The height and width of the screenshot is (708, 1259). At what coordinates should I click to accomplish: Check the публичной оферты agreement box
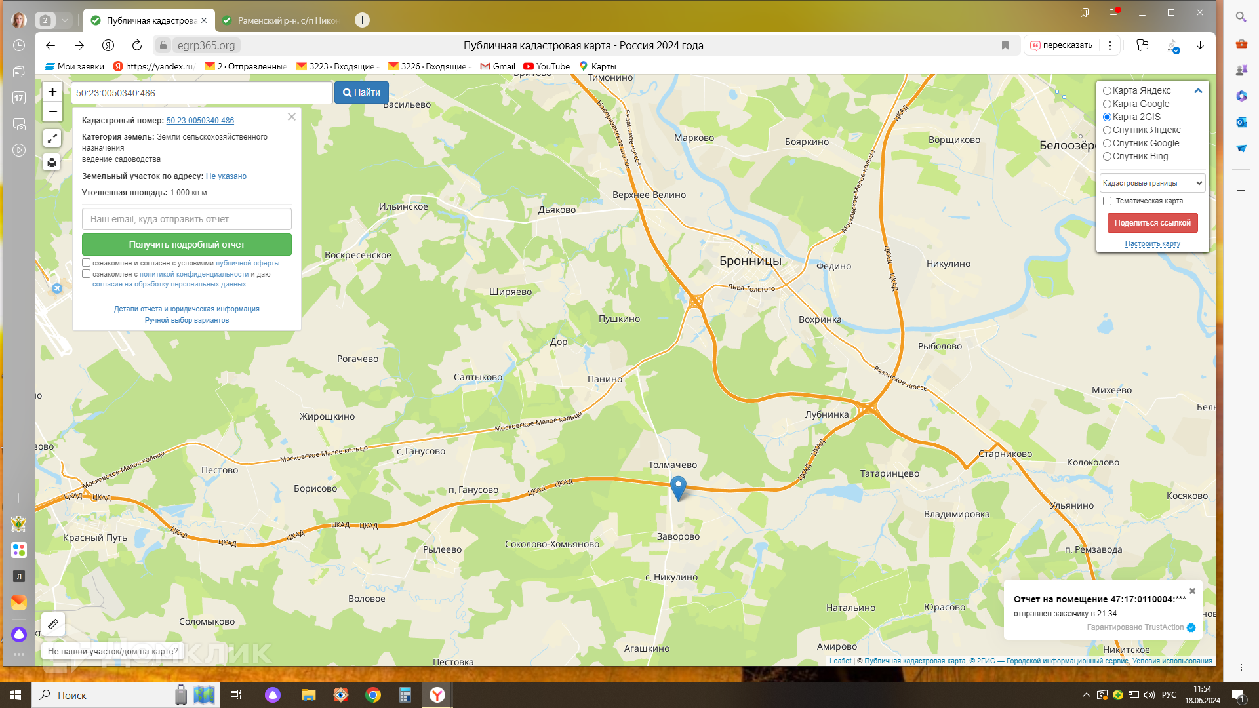pyautogui.click(x=86, y=262)
